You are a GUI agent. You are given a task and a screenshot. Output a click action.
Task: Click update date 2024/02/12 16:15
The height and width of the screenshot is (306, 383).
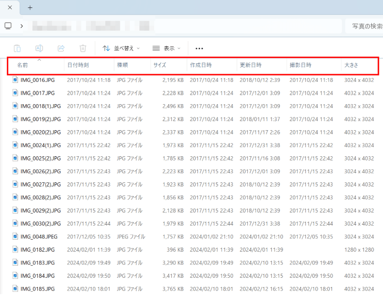(x=261, y=289)
